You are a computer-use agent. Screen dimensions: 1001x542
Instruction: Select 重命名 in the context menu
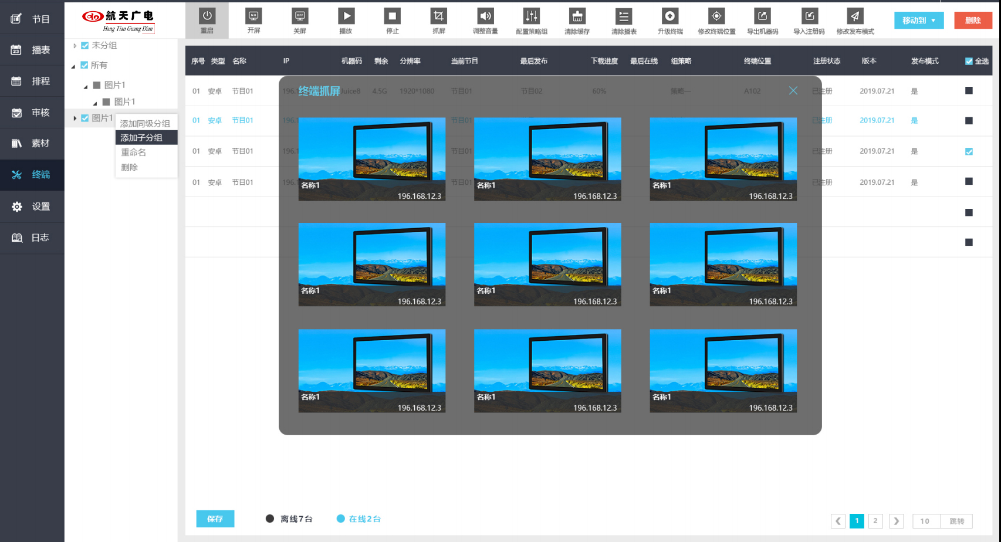pyautogui.click(x=134, y=153)
